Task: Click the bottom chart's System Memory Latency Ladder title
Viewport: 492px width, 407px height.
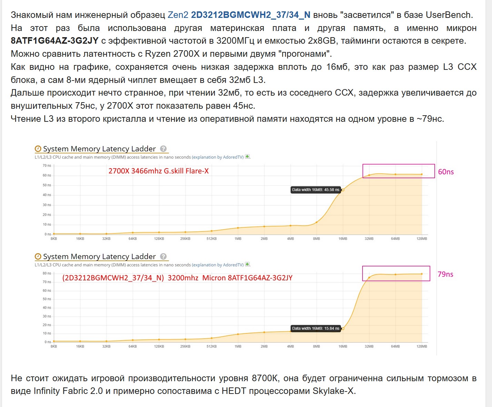Action: click(x=99, y=257)
